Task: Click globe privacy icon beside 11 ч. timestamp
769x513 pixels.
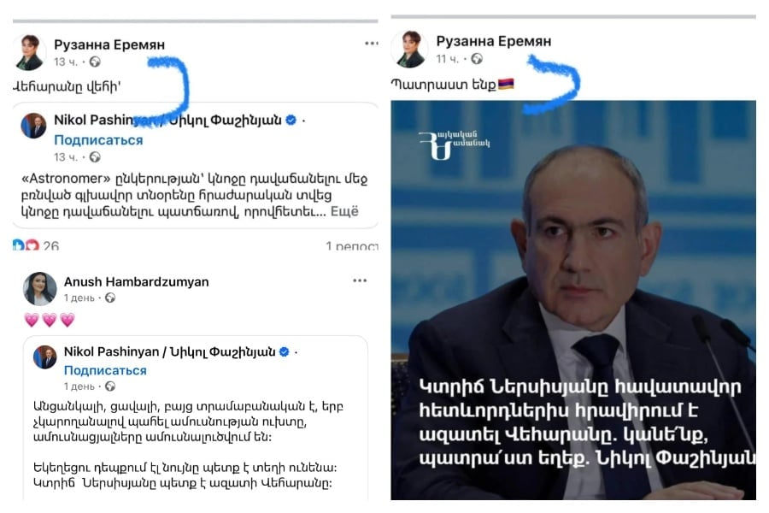Action: point(477,59)
